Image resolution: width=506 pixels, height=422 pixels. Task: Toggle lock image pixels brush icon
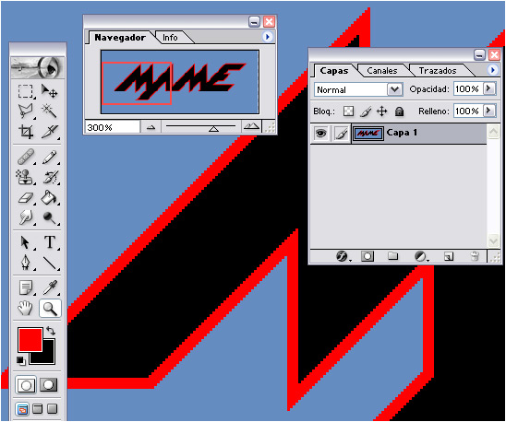[366, 111]
